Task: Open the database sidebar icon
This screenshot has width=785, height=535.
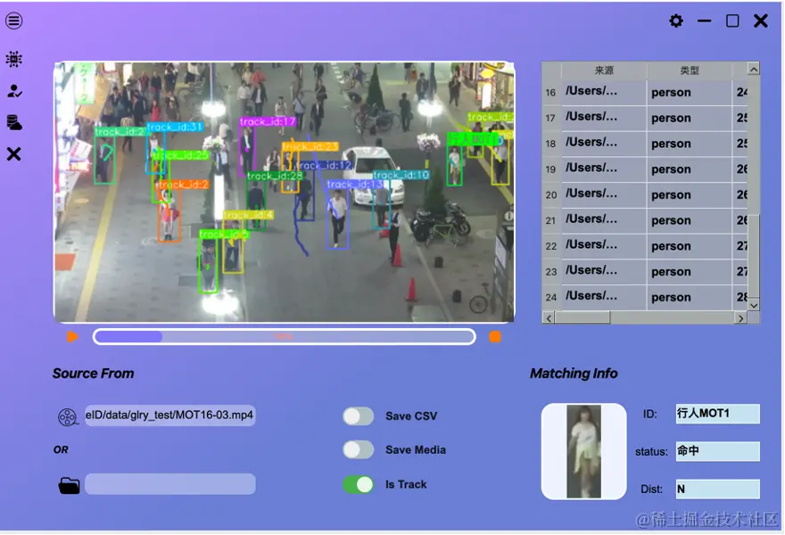Action: (14, 123)
